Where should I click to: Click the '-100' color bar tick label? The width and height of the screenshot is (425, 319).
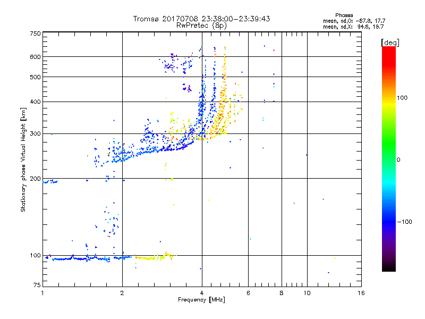404,222
